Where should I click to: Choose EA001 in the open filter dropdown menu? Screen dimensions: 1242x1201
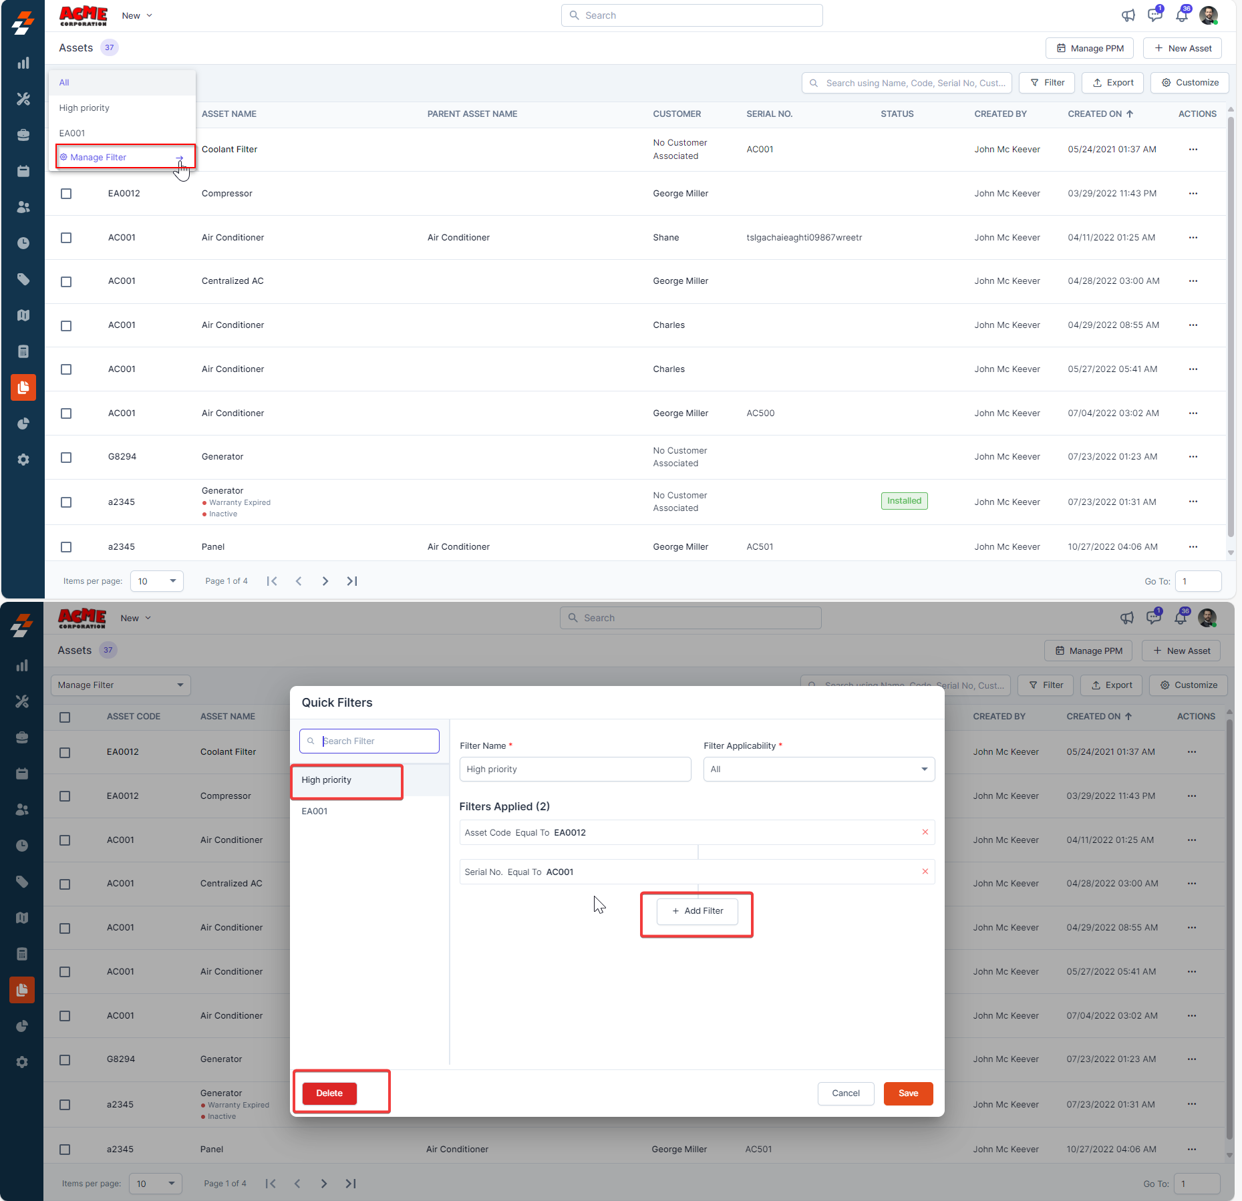click(x=122, y=134)
